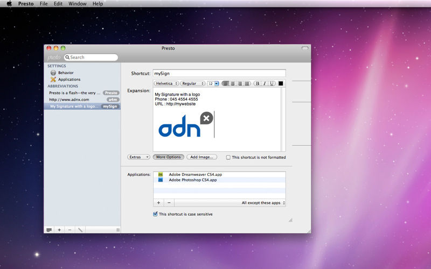This screenshot has width=431, height=269.
Task: Select Adobe Dreamweaver CS4.app in the list
Action: point(219,174)
